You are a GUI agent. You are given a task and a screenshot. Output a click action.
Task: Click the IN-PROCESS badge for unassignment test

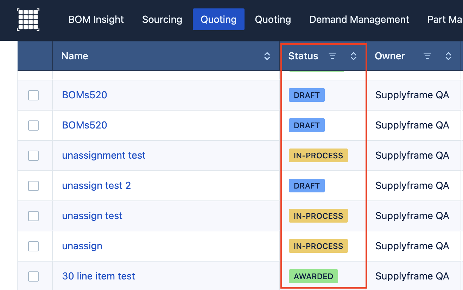tap(318, 156)
